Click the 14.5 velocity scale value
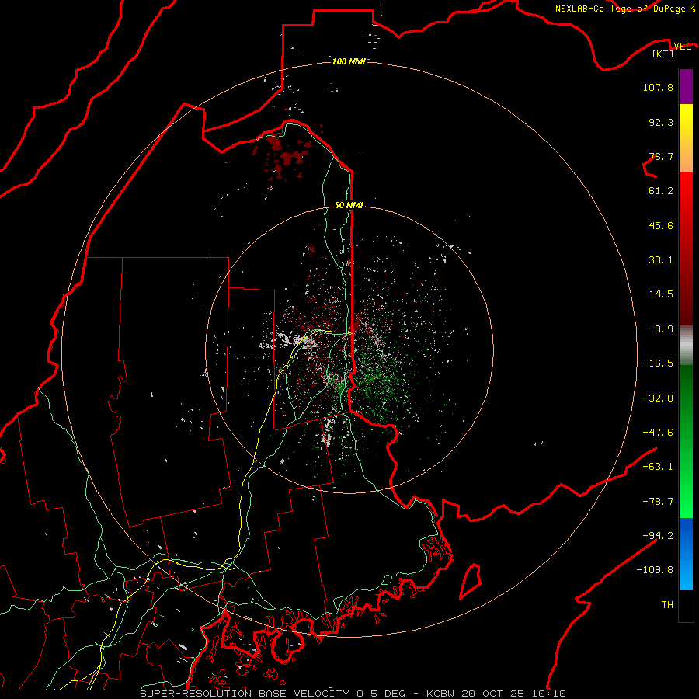 661,294
